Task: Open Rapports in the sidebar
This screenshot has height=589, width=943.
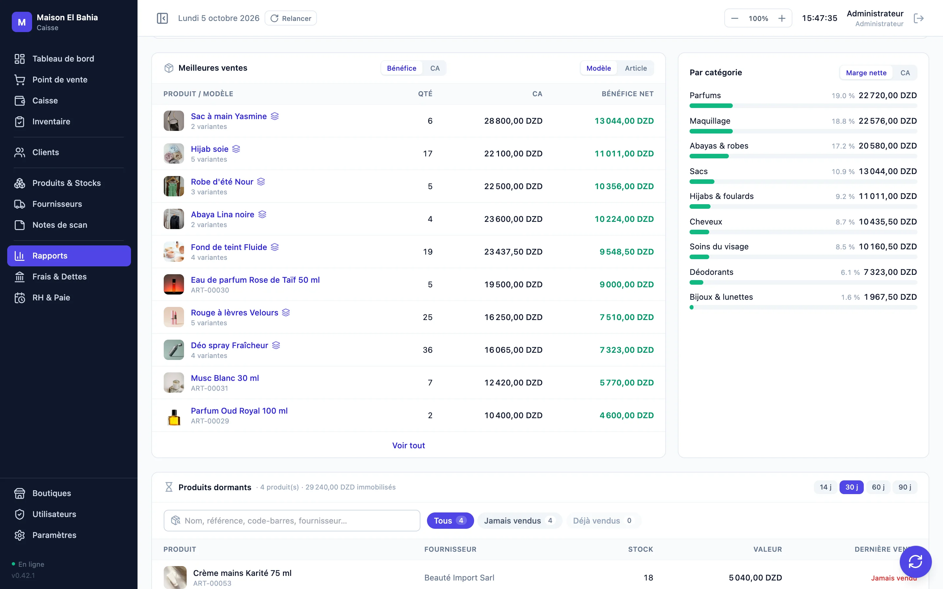Action: tap(69, 256)
